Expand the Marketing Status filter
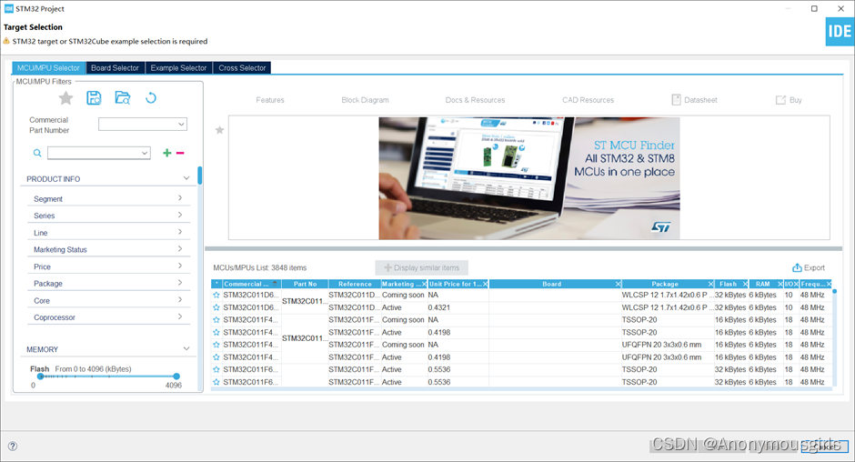 (180, 248)
